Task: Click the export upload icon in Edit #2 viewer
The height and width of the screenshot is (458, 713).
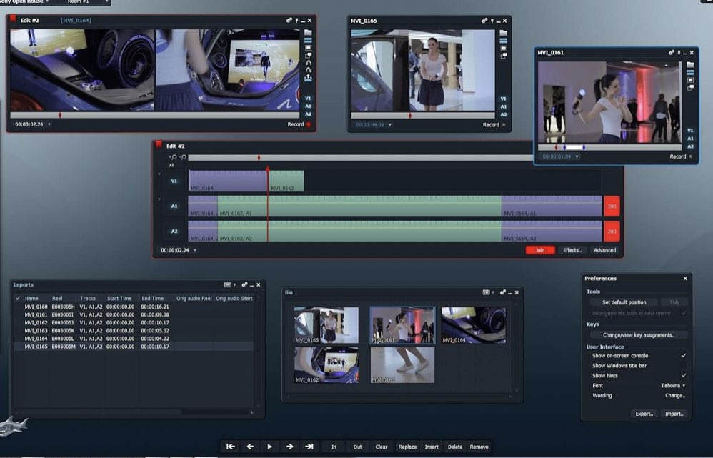Action: (x=309, y=78)
